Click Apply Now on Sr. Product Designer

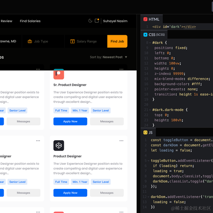[x=70, y=121]
